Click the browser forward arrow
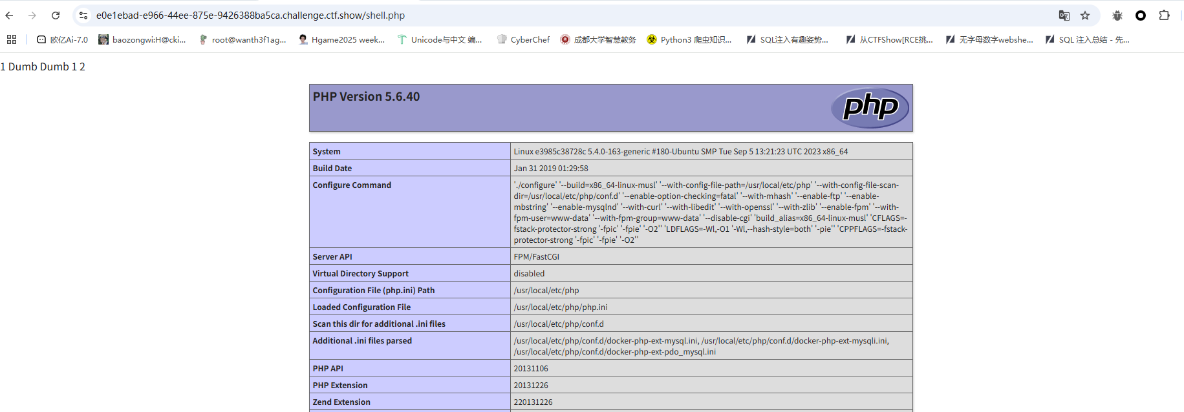 tap(32, 15)
